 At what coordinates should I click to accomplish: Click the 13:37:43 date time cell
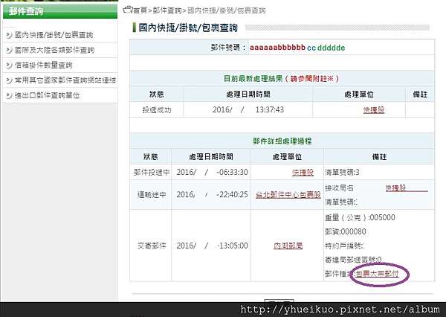click(x=248, y=109)
